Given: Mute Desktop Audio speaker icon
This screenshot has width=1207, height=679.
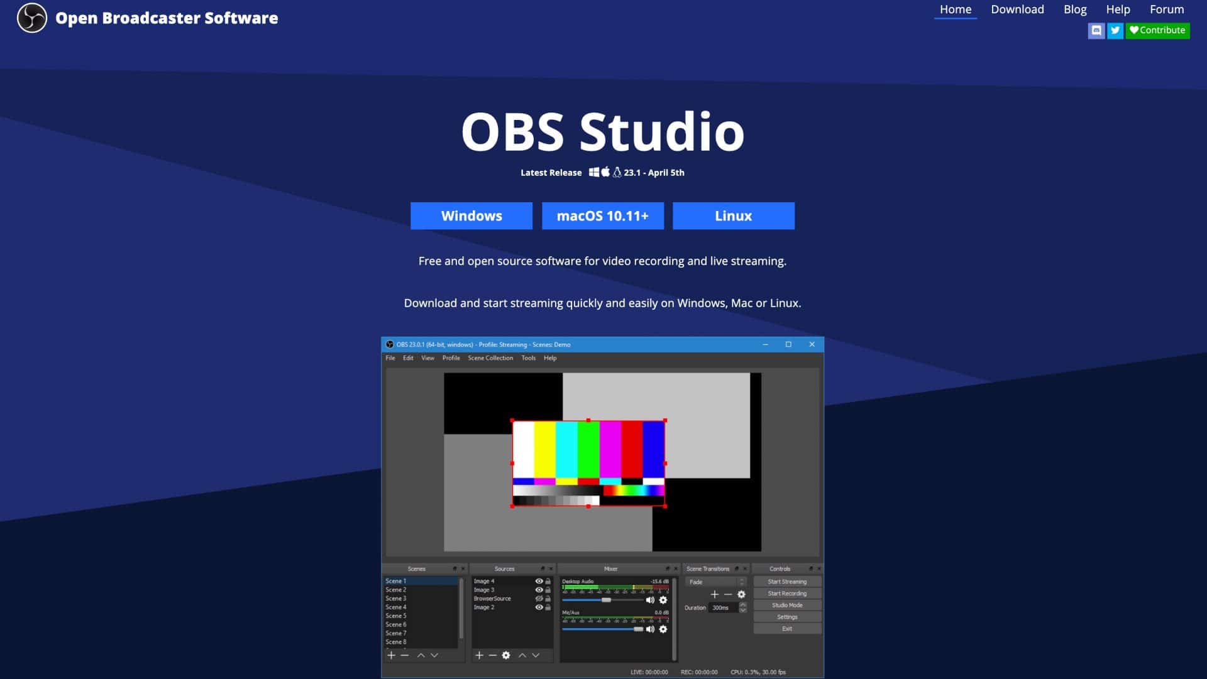Looking at the screenshot, I should pos(650,600).
